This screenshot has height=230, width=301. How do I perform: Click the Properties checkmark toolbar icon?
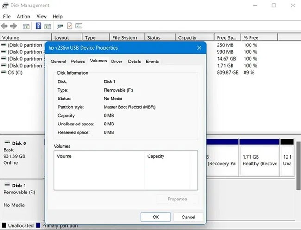[69, 26]
